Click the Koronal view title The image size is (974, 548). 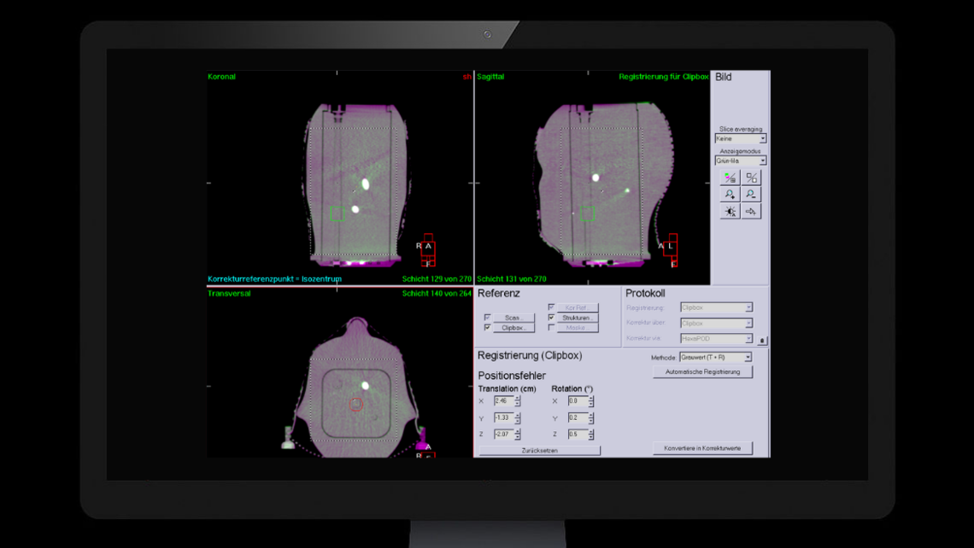click(x=221, y=77)
